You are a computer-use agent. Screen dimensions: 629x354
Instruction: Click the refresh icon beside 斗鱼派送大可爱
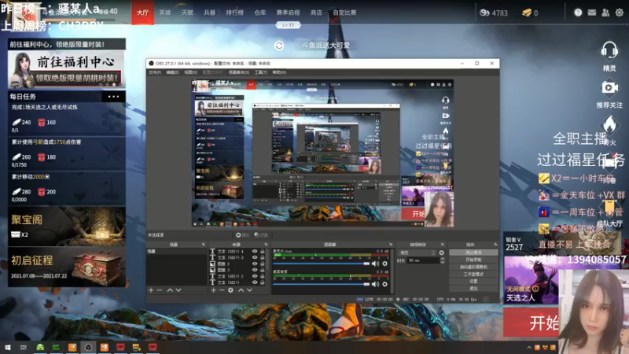[x=279, y=46]
